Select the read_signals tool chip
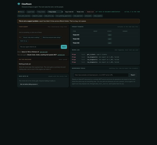The height and width of the screenshot is (145, 157). (98, 16)
